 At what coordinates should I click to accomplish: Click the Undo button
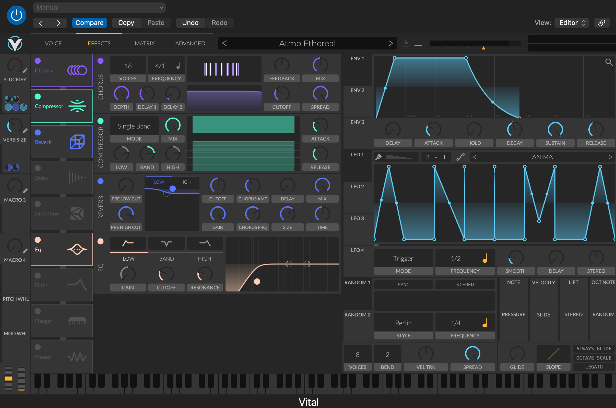click(190, 23)
